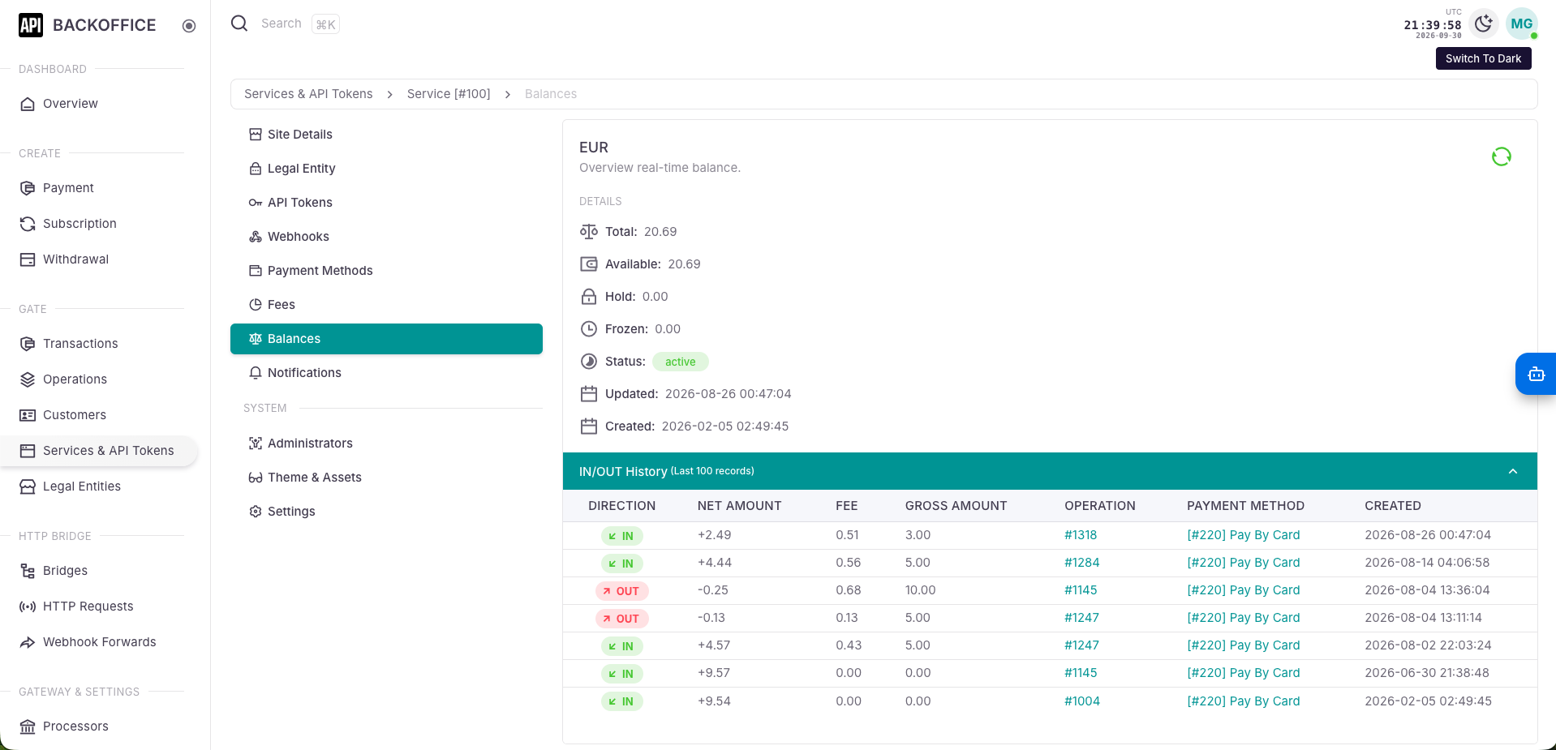The image size is (1556, 750).
Task: Select the Payment Methods tab
Action: tap(386, 271)
